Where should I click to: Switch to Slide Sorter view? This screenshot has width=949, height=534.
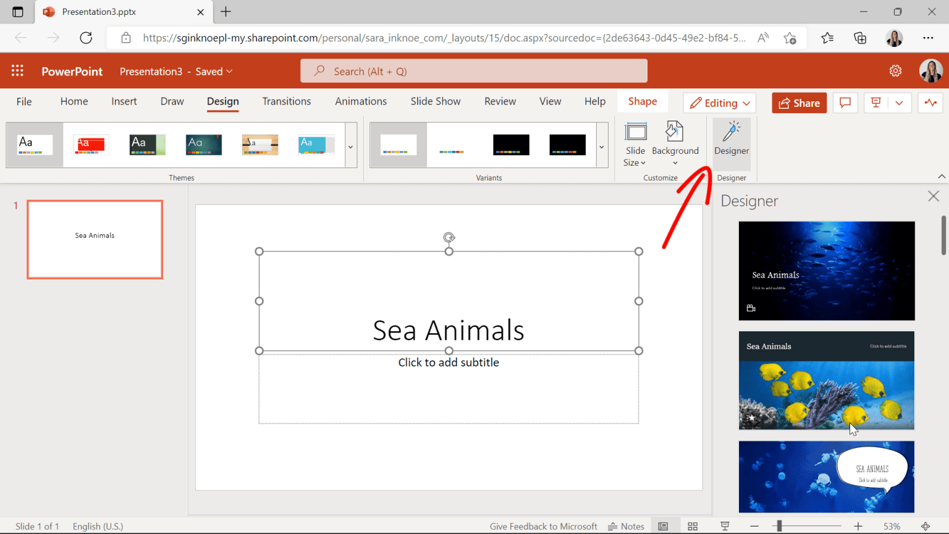click(693, 526)
